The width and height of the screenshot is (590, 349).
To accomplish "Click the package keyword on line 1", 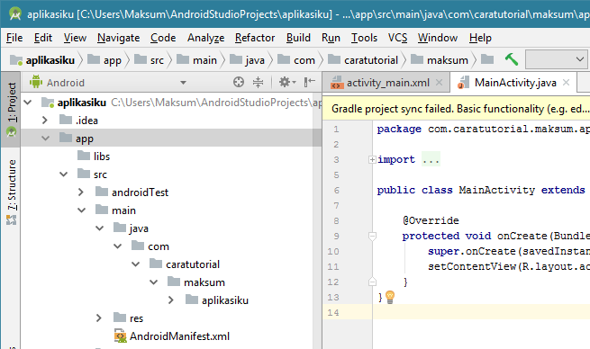I will click(x=399, y=129).
